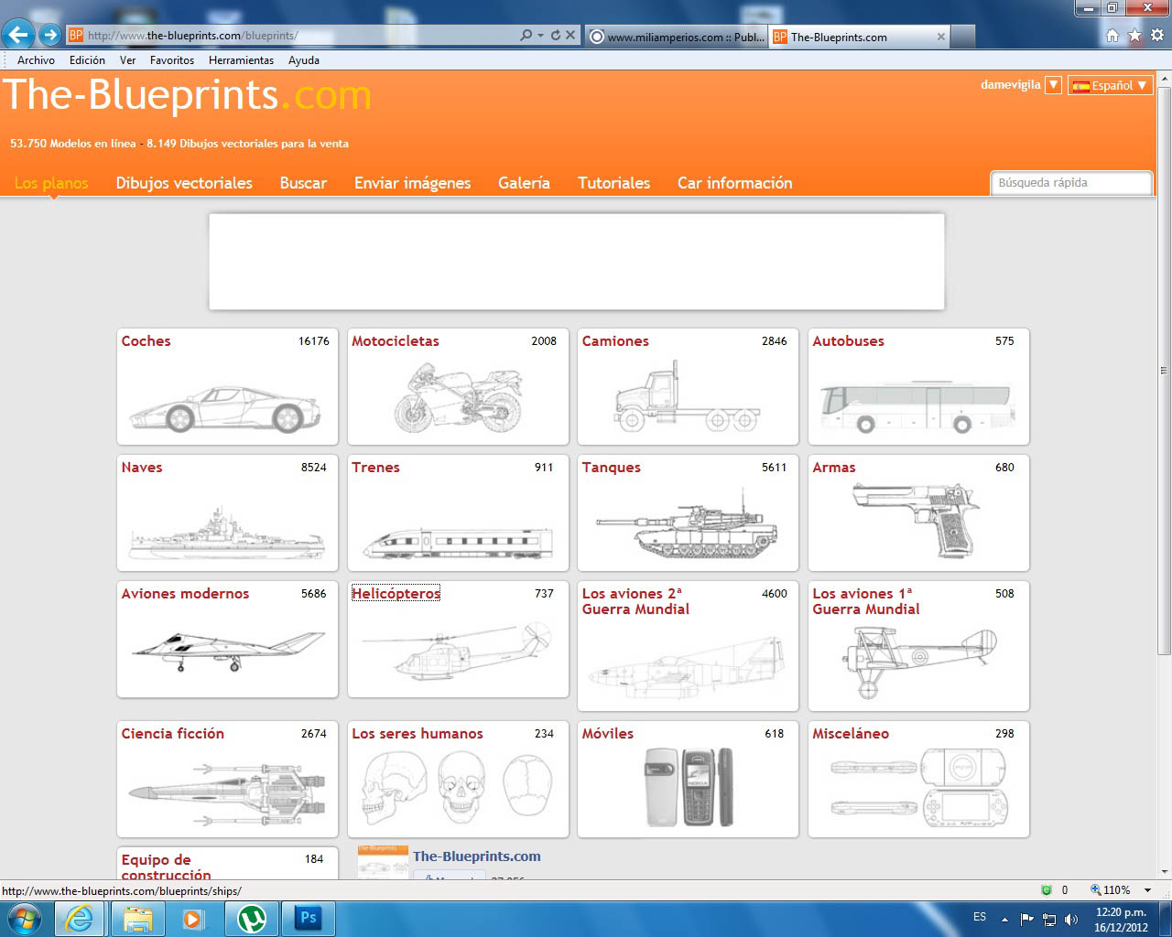The image size is (1172, 937).
Task: Open Windows Explorer folder icon on taskbar
Action: [137, 918]
